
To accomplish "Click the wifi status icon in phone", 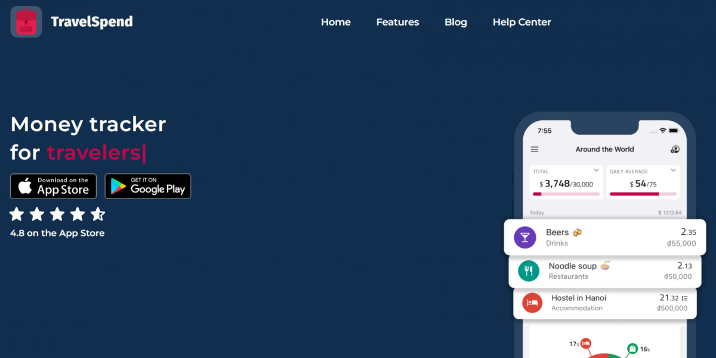I will coord(662,130).
